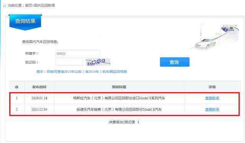Click the home icon in the breadcrumb
Screen dimensions: 245x143
point(5,6)
